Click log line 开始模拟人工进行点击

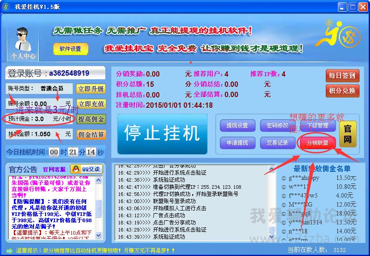(x=162, y=208)
